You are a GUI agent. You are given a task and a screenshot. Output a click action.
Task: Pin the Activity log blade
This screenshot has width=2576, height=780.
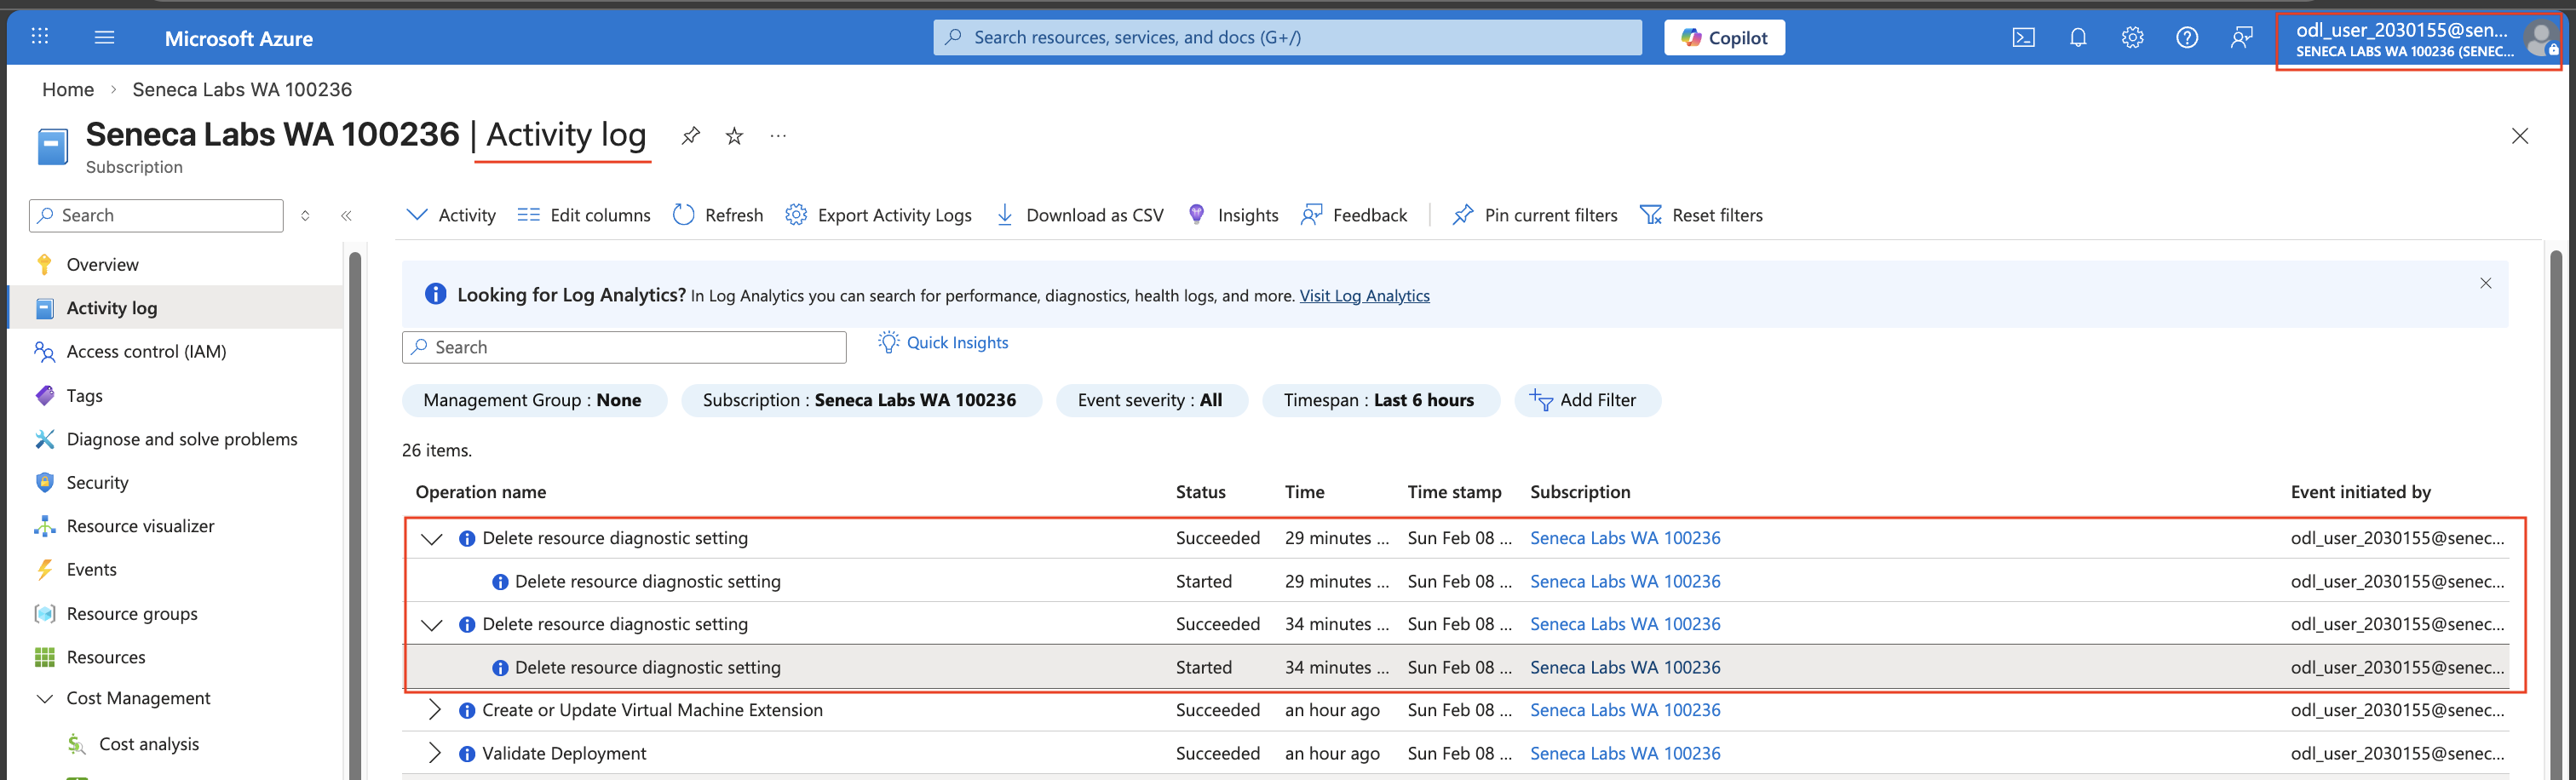click(x=690, y=136)
